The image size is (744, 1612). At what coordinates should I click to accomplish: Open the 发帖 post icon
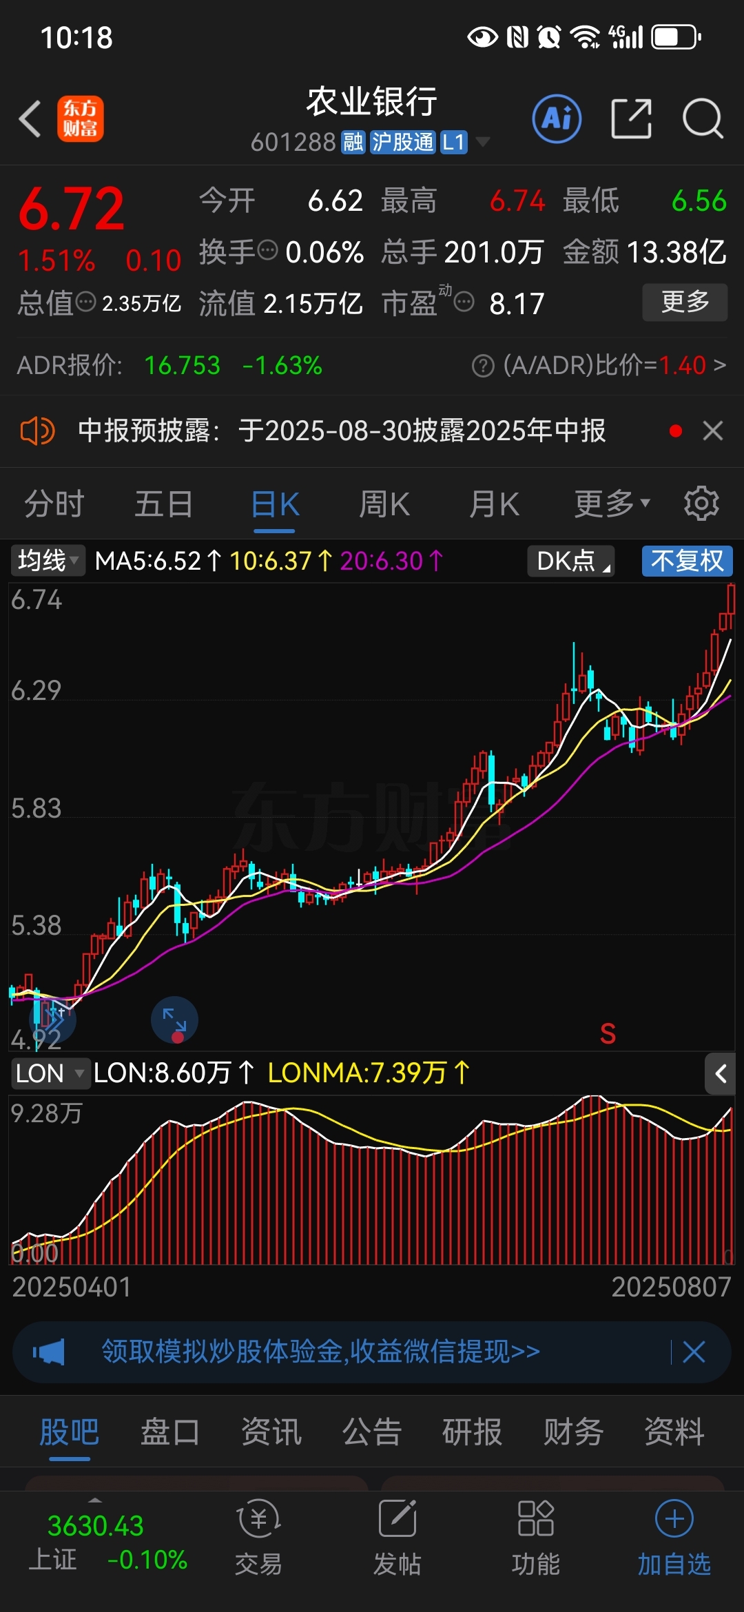[x=397, y=1538]
